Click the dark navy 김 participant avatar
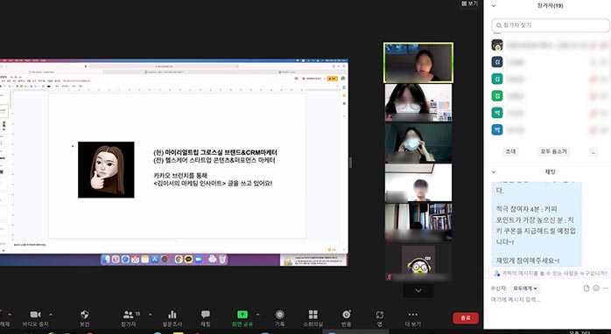 497,62
